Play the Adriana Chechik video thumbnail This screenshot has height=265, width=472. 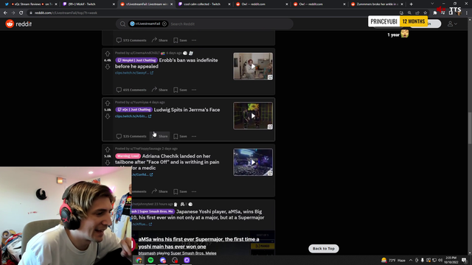click(253, 162)
